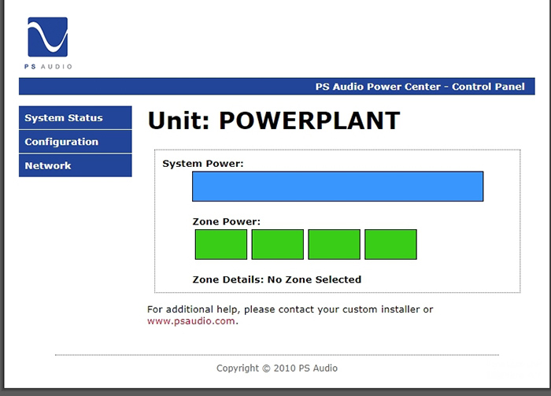The image size is (551, 396).
Task: Click the PS Audio logo
Action: pos(48,43)
